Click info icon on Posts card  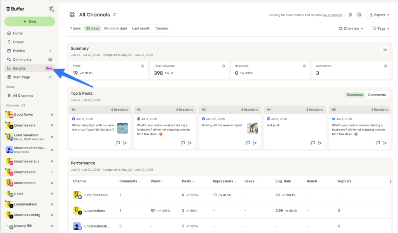point(142,66)
